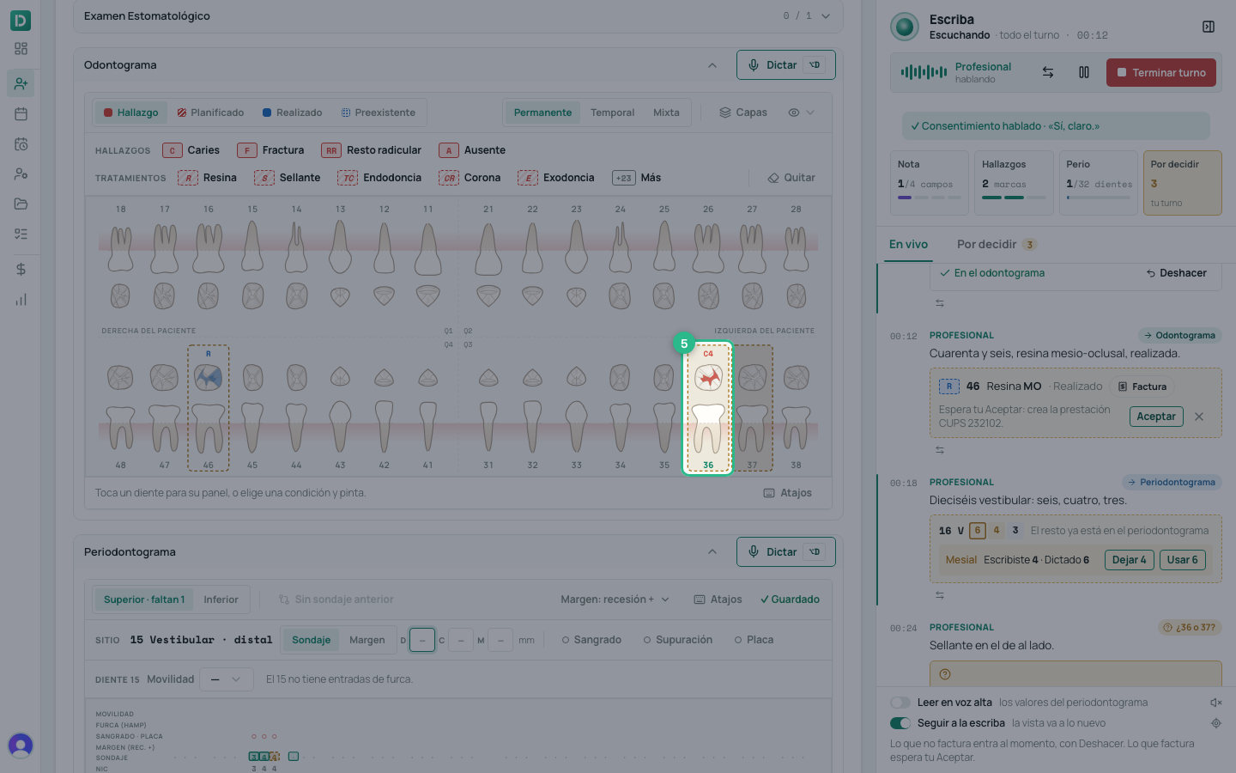Select tooth 46 in the odontogram
Image resolution: width=1236 pixels, height=773 pixels.
tap(209, 408)
